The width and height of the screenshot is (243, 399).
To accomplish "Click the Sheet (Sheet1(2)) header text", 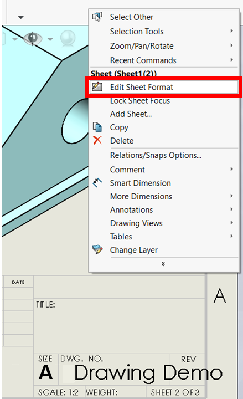I will click(x=124, y=74).
